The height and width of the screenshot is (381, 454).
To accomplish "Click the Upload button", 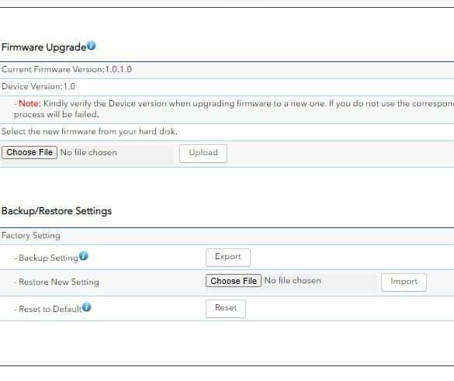I will coord(203,153).
